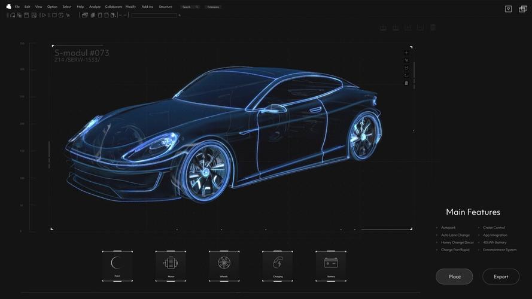
Task: Click the Export button
Action: coord(501,277)
